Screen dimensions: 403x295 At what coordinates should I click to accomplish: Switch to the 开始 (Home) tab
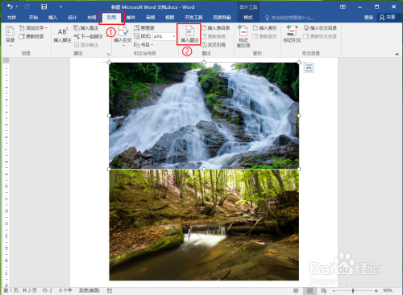coord(33,18)
